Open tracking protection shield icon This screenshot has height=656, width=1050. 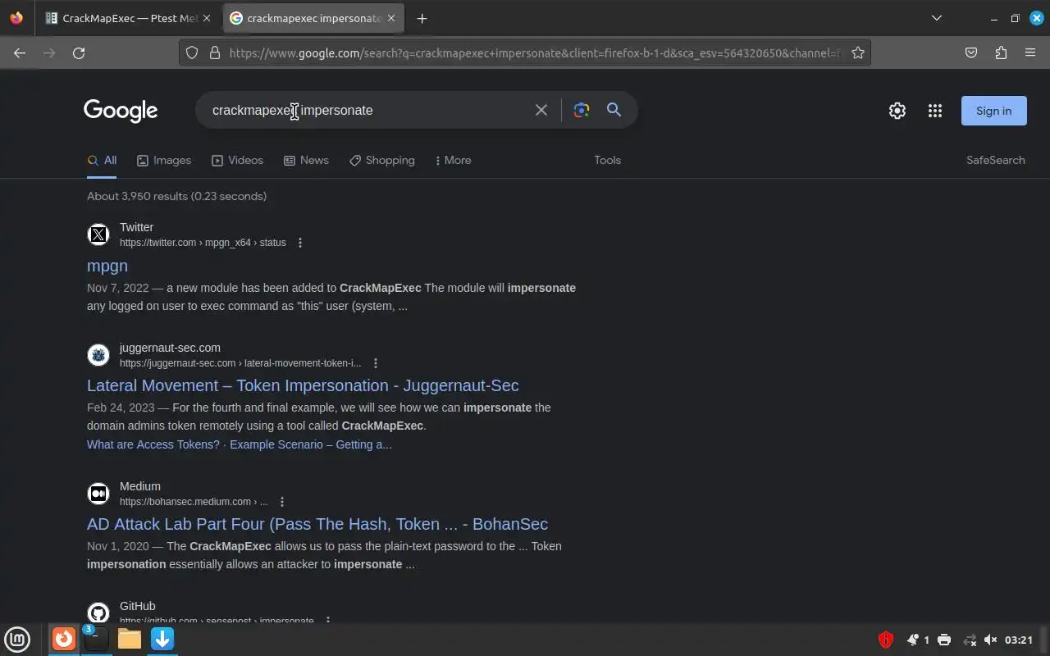click(x=192, y=52)
